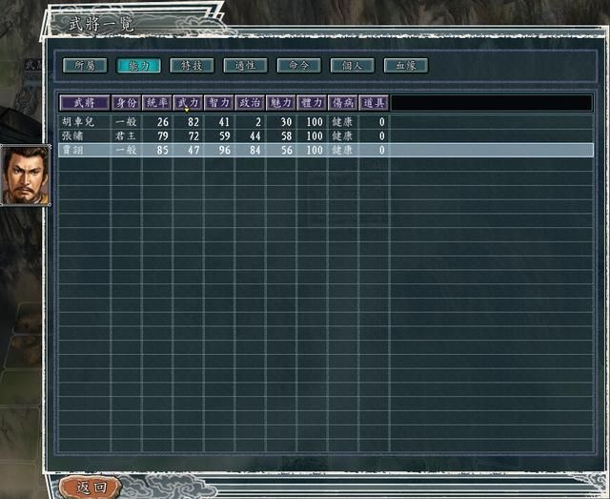This screenshot has width=610, height=499.
Task: Click the 身份 column header
Action: pos(126,102)
